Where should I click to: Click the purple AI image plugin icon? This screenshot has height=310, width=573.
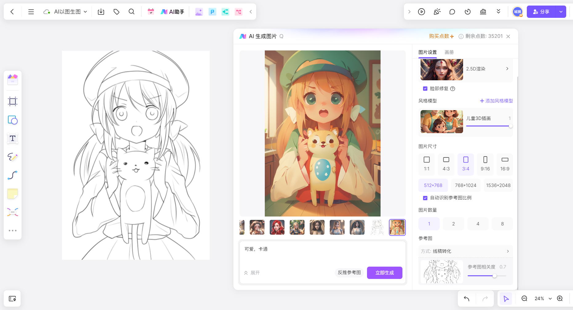(x=199, y=12)
